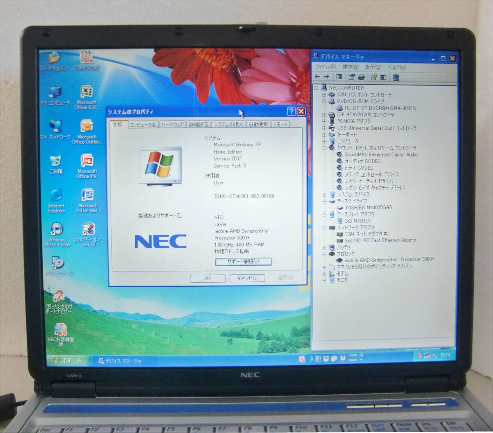Launch Windows Media Player desktop shortcut
The height and width of the screenshot is (433, 493).
pos(57,235)
